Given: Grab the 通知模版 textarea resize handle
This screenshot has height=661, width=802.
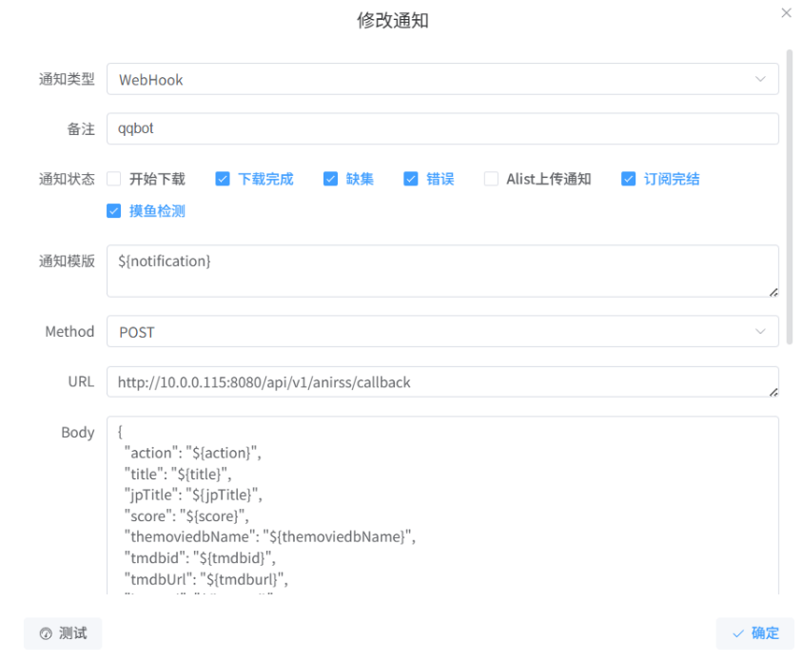Looking at the screenshot, I should 773,292.
